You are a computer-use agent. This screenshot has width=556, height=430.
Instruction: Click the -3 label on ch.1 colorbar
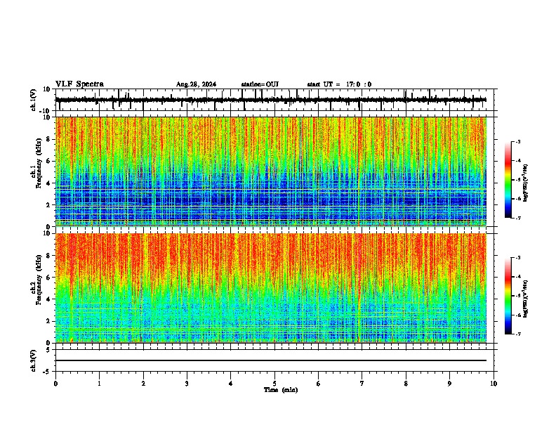click(517, 141)
